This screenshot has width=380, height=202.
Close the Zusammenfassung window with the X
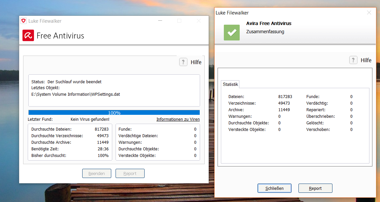pyautogui.click(x=369, y=13)
